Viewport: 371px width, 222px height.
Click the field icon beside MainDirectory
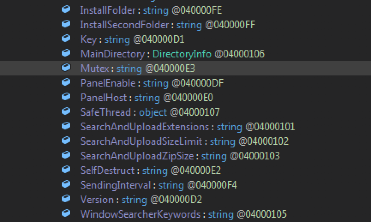66,53
